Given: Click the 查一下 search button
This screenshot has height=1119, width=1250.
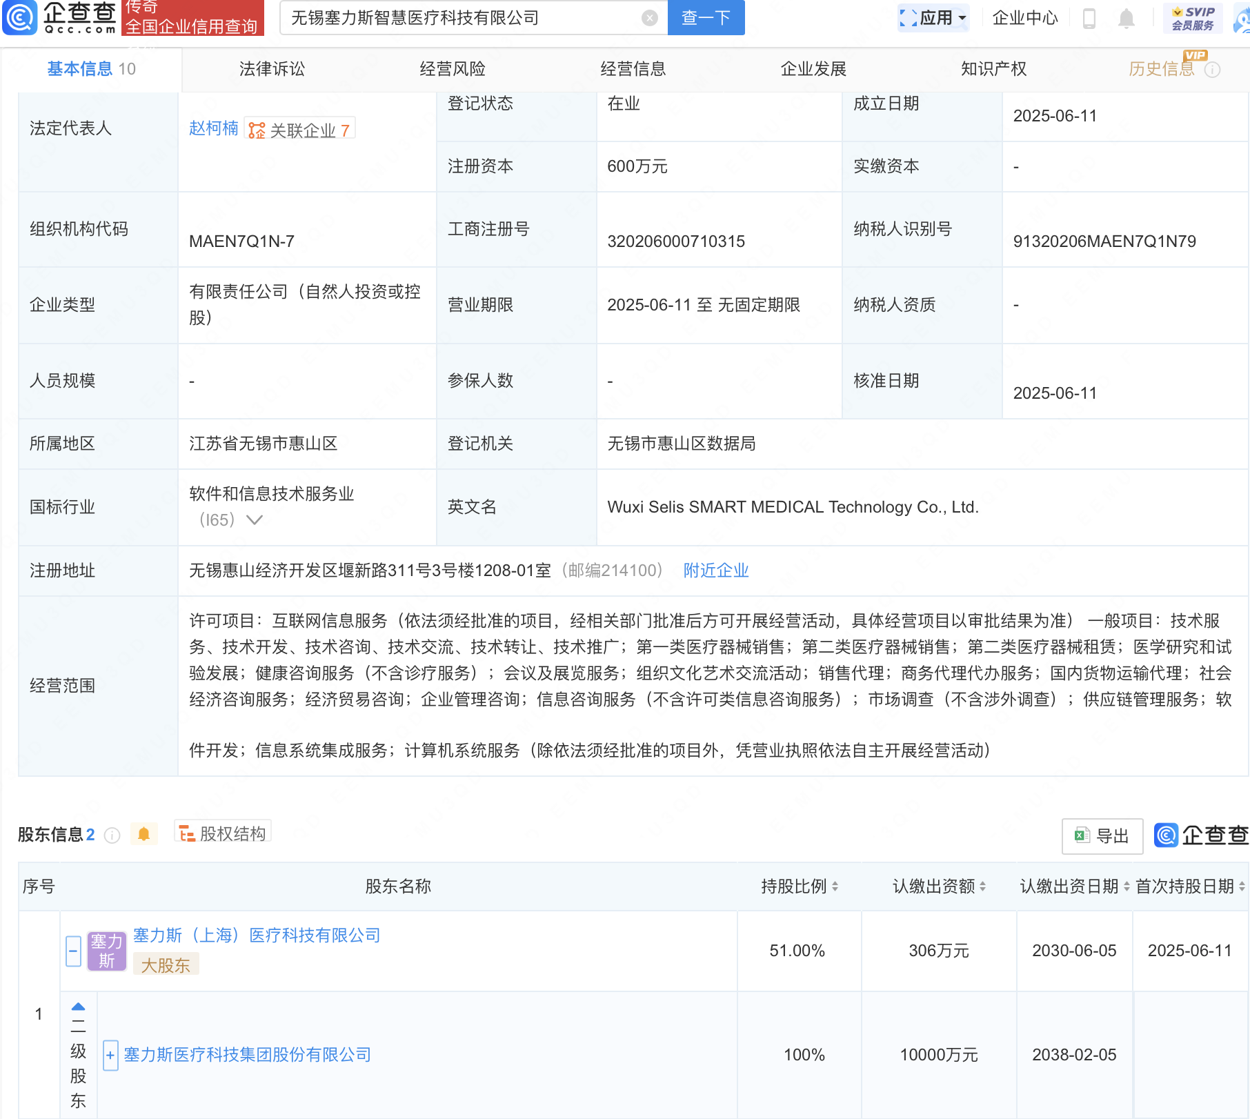Looking at the screenshot, I should [x=706, y=18].
